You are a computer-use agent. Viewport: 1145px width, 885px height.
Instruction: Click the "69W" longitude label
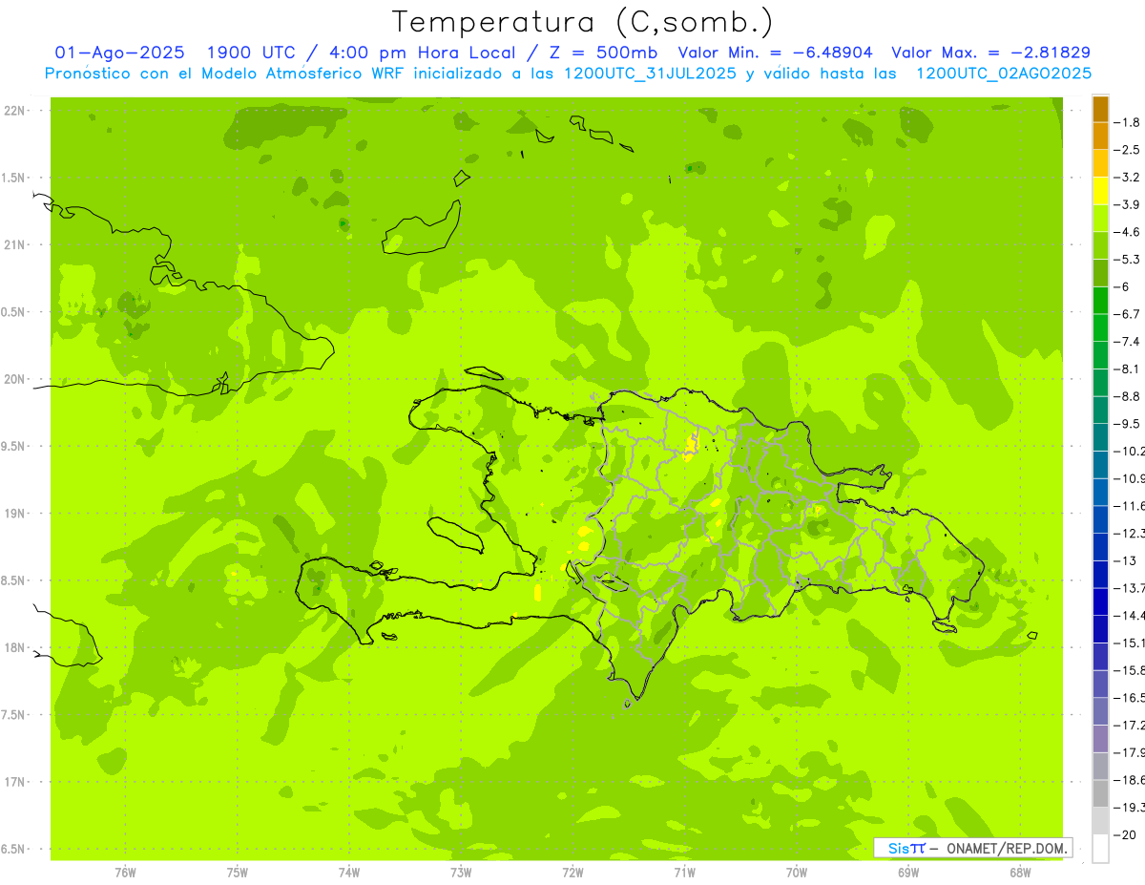908,873
